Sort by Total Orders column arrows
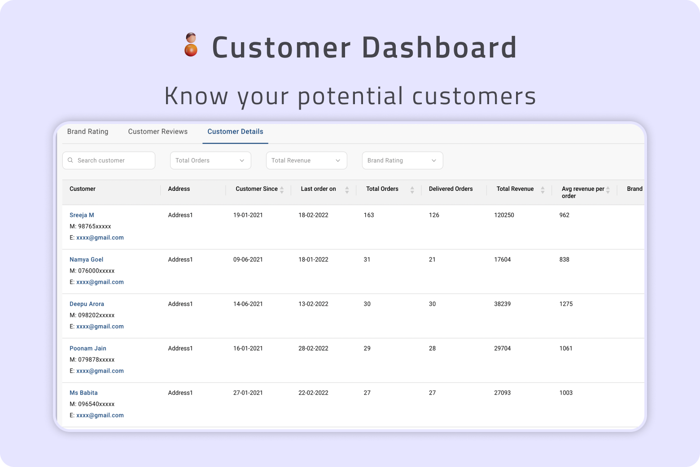Image resolution: width=700 pixels, height=467 pixels. pos(412,189)
